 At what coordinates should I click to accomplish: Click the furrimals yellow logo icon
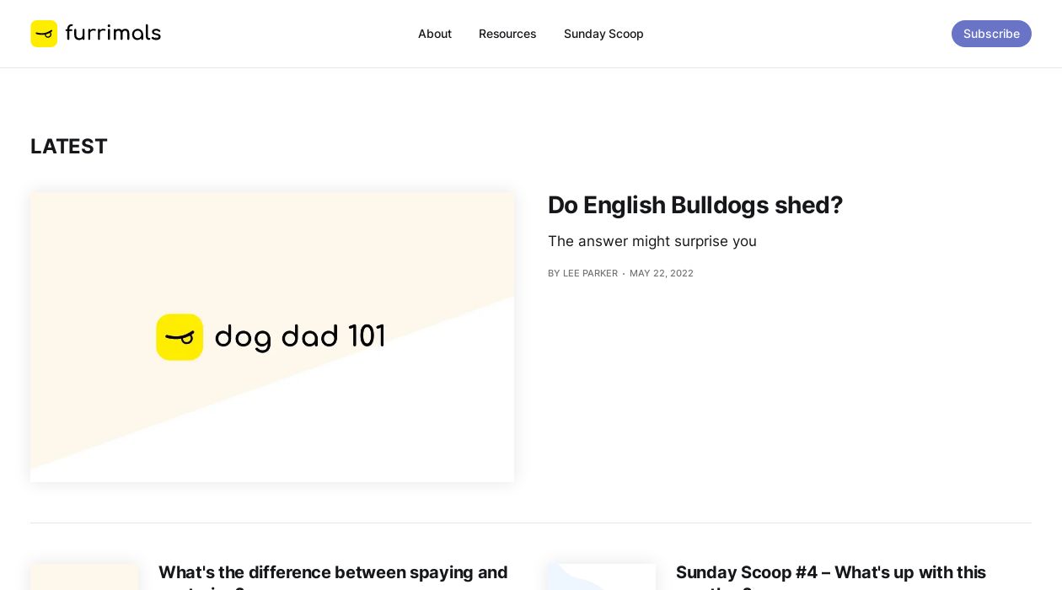point(44,34)
